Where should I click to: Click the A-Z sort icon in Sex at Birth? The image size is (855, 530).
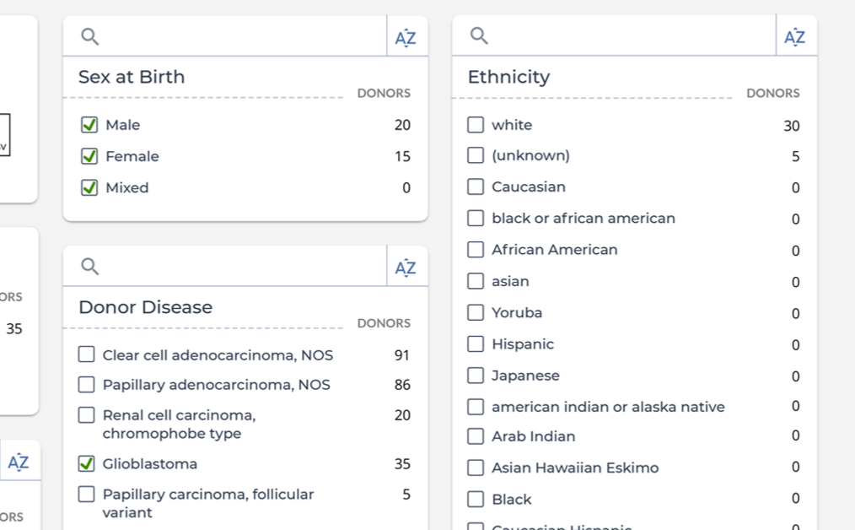(406, 37)
